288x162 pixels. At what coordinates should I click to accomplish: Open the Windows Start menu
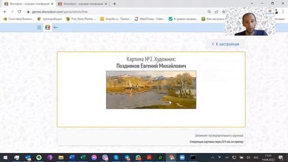tap(5, 157)
